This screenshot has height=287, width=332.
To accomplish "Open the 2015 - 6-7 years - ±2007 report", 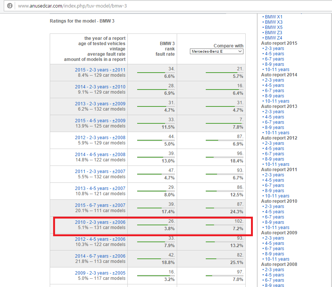I will [x=100, y=205].
